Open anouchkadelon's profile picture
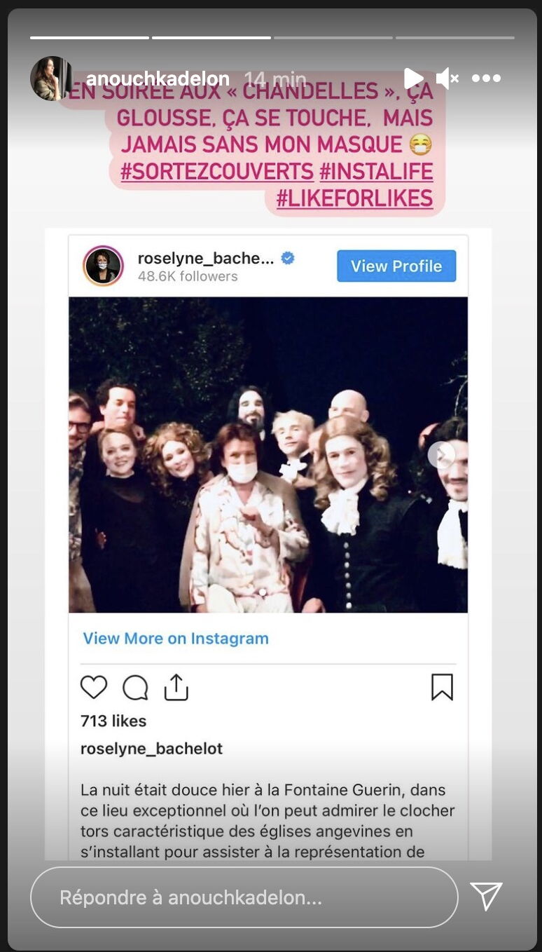 pos(51,79)
